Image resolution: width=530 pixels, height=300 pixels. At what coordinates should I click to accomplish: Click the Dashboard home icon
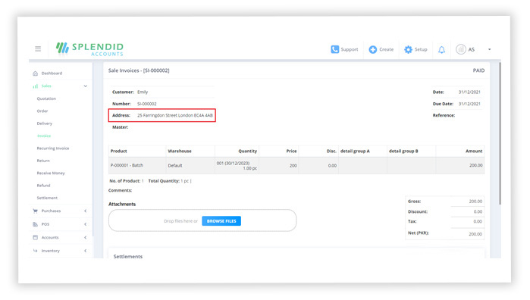[35, 73]
